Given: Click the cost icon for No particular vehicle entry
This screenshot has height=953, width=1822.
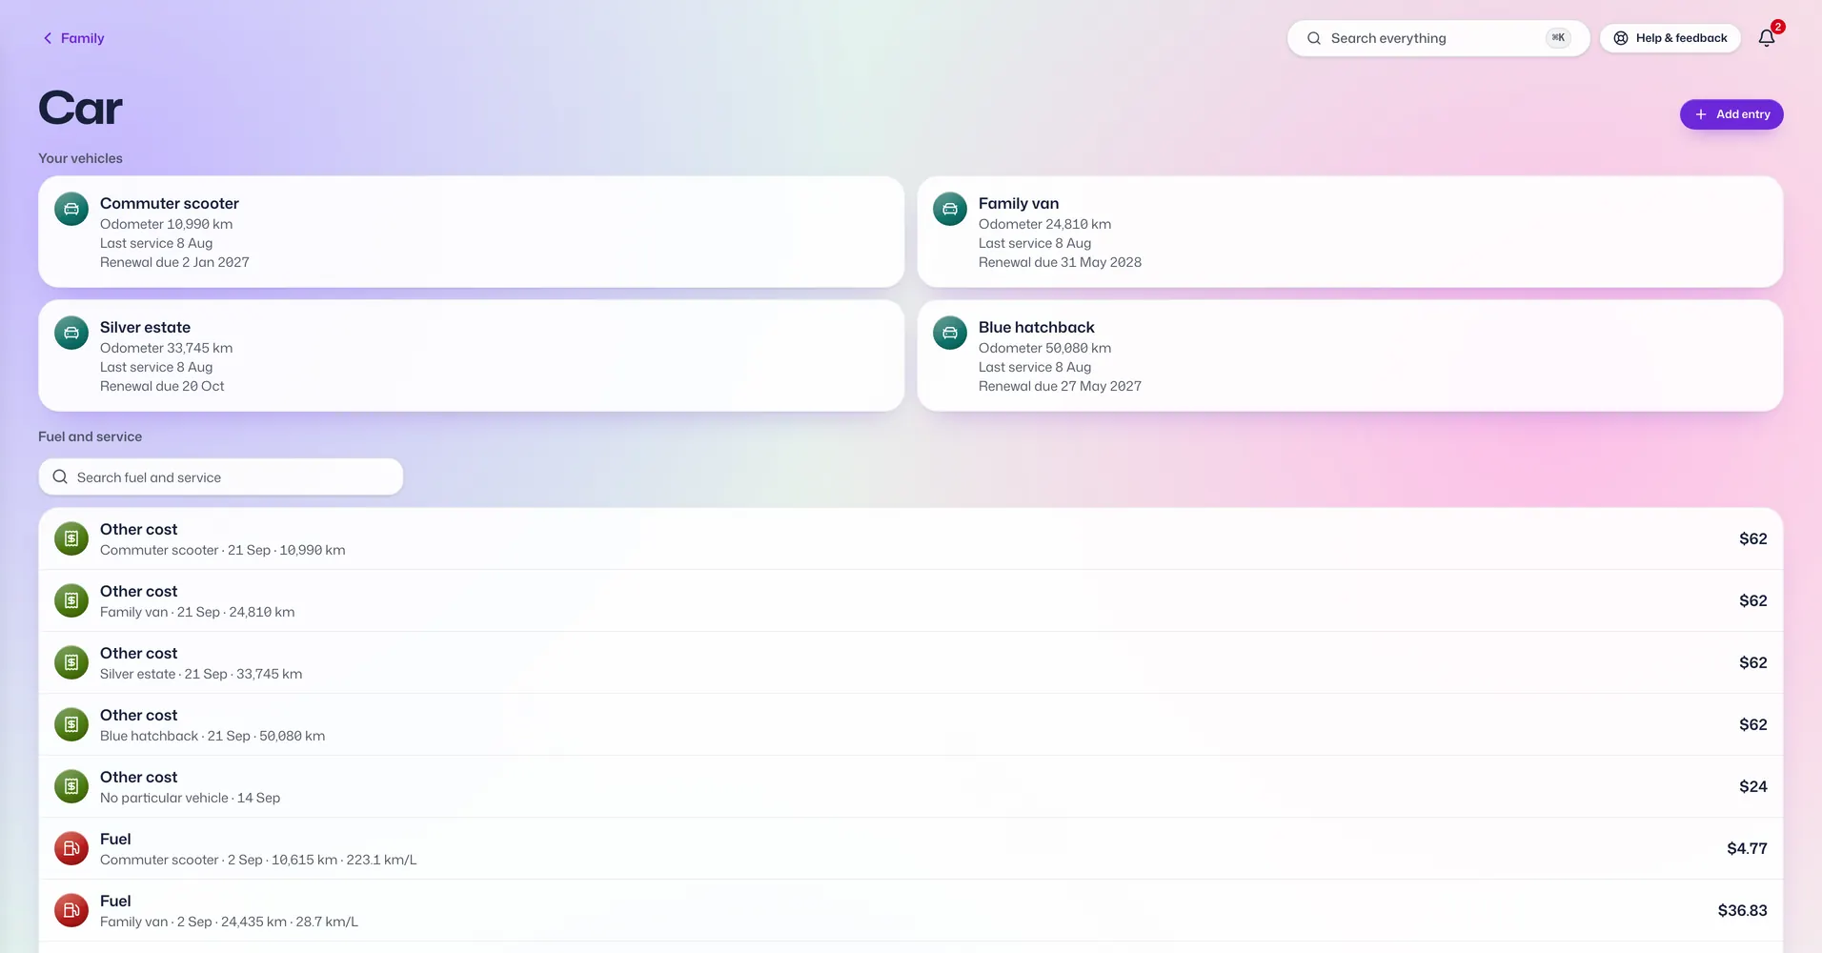Looking at the screenshot, I should [x=71, y=786].
